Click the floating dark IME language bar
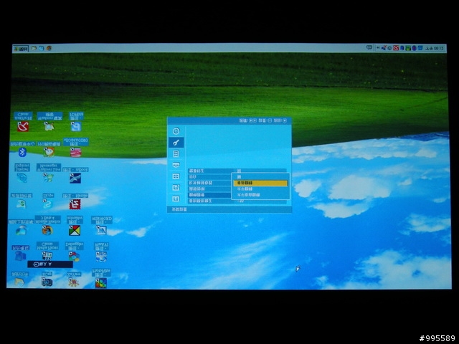 coord(50,264)
